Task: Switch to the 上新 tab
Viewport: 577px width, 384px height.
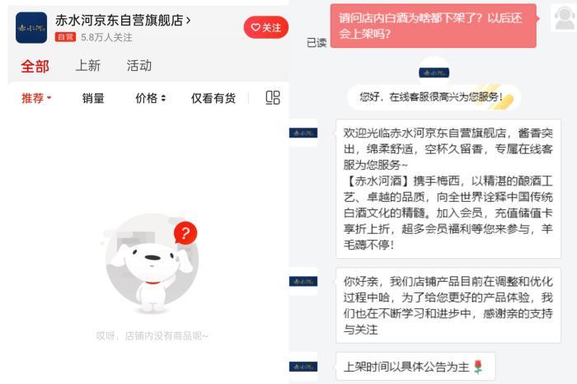Action: (88, 66)
